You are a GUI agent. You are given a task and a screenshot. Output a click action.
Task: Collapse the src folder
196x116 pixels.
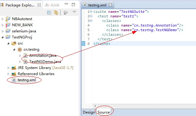[x=8, y=43]
